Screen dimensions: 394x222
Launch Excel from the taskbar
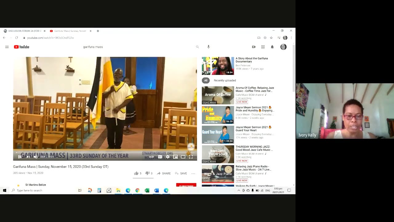(147, 191)
